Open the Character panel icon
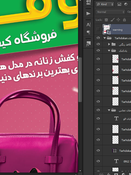The height and width of the screenshot is (175, 131). point(88,25)
